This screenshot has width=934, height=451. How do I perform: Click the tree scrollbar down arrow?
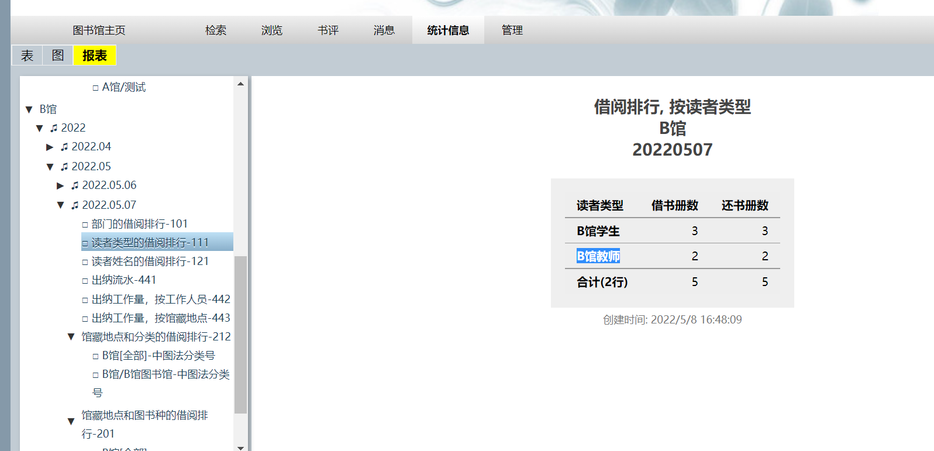click(240, 447)
